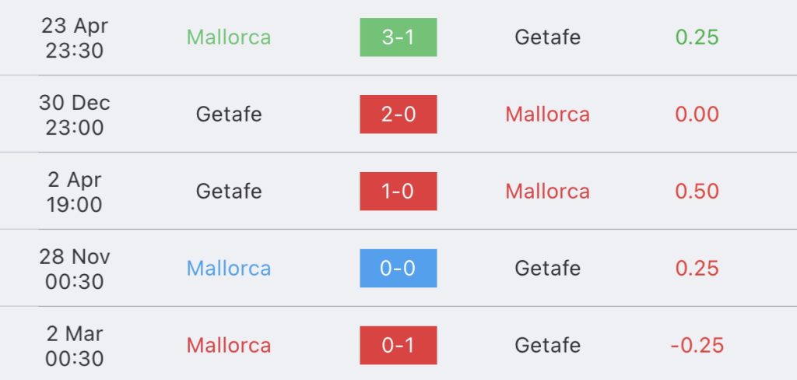Open the red 1-0 score badge
Screen dimensions: 797x380
(398, 192)
